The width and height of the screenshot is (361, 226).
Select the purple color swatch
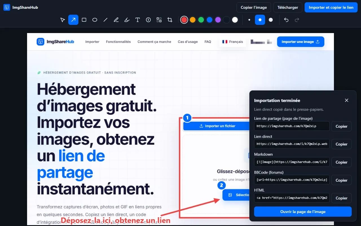[x=218, y=20]
